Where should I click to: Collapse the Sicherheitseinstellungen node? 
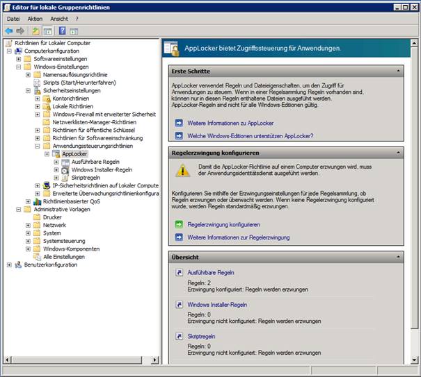[x=28, y=90]
